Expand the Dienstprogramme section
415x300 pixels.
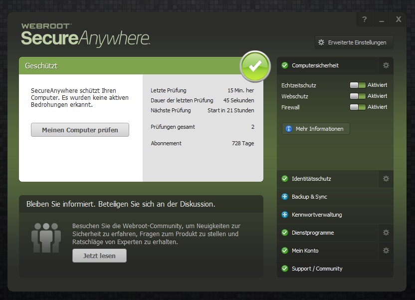[x=313, y=233]
